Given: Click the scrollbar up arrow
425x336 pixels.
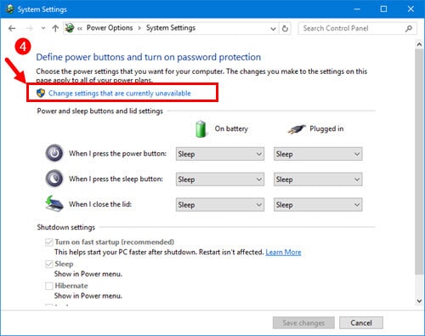Looking at the screenshot, I should click(x=419, y=44).
